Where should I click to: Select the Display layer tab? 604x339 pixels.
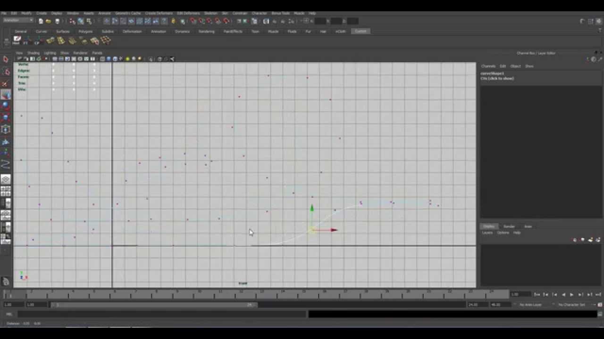(x=489, y=226)
